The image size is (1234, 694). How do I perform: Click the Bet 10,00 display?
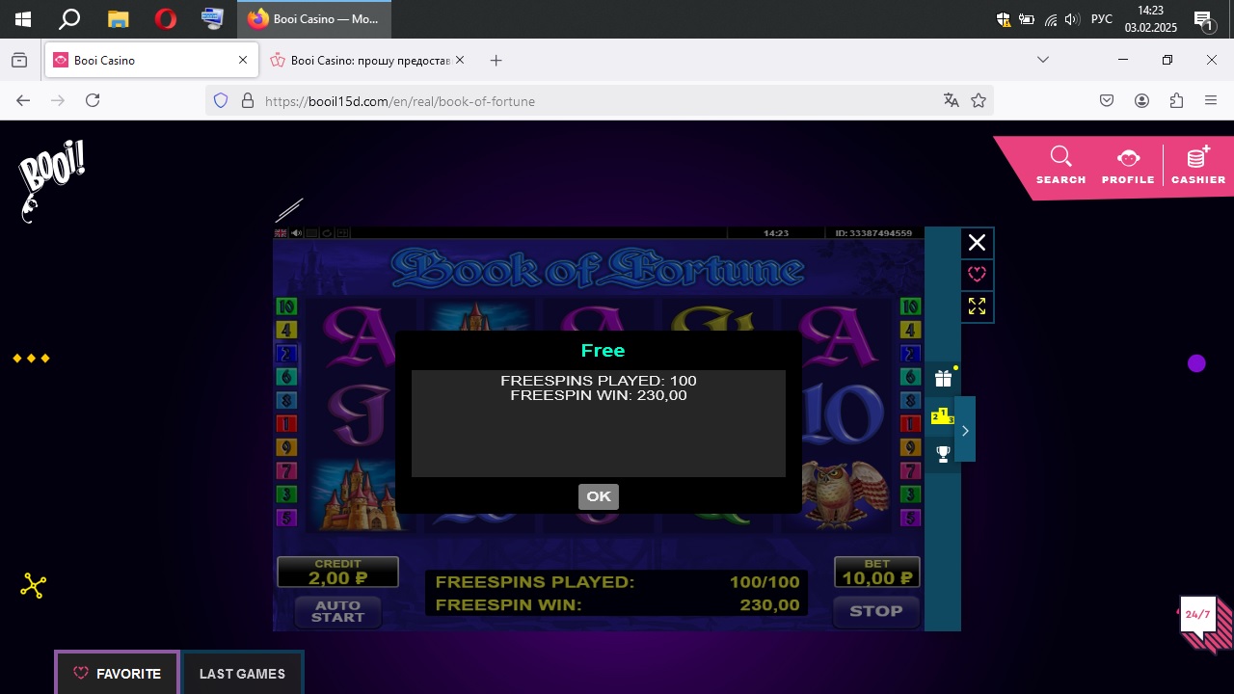click(876, 572)
